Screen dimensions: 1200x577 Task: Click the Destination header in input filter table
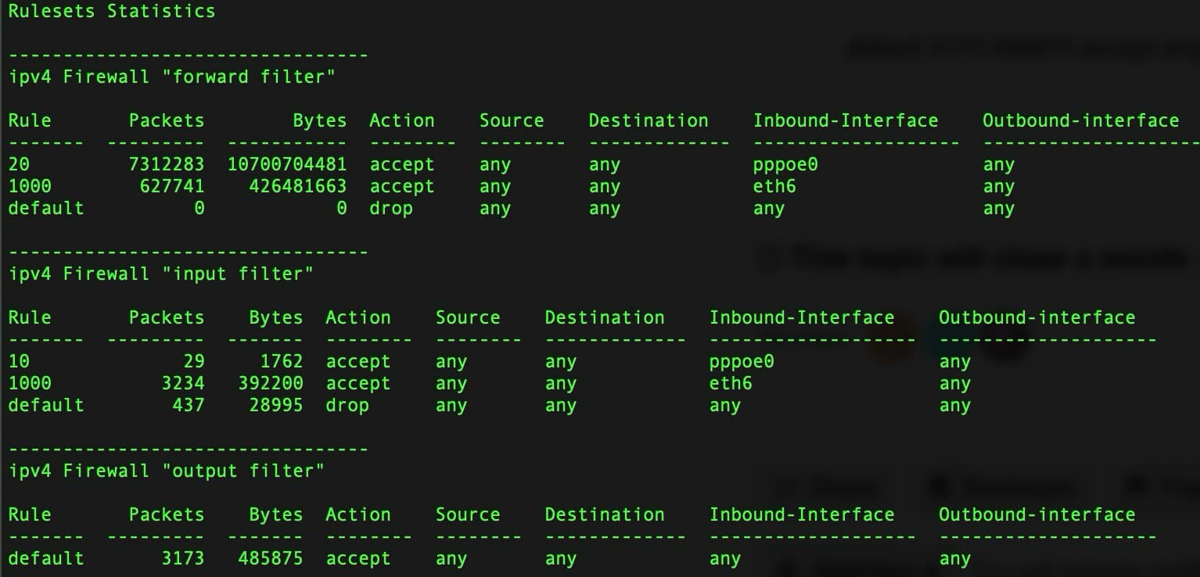click(x=605, y=317)
